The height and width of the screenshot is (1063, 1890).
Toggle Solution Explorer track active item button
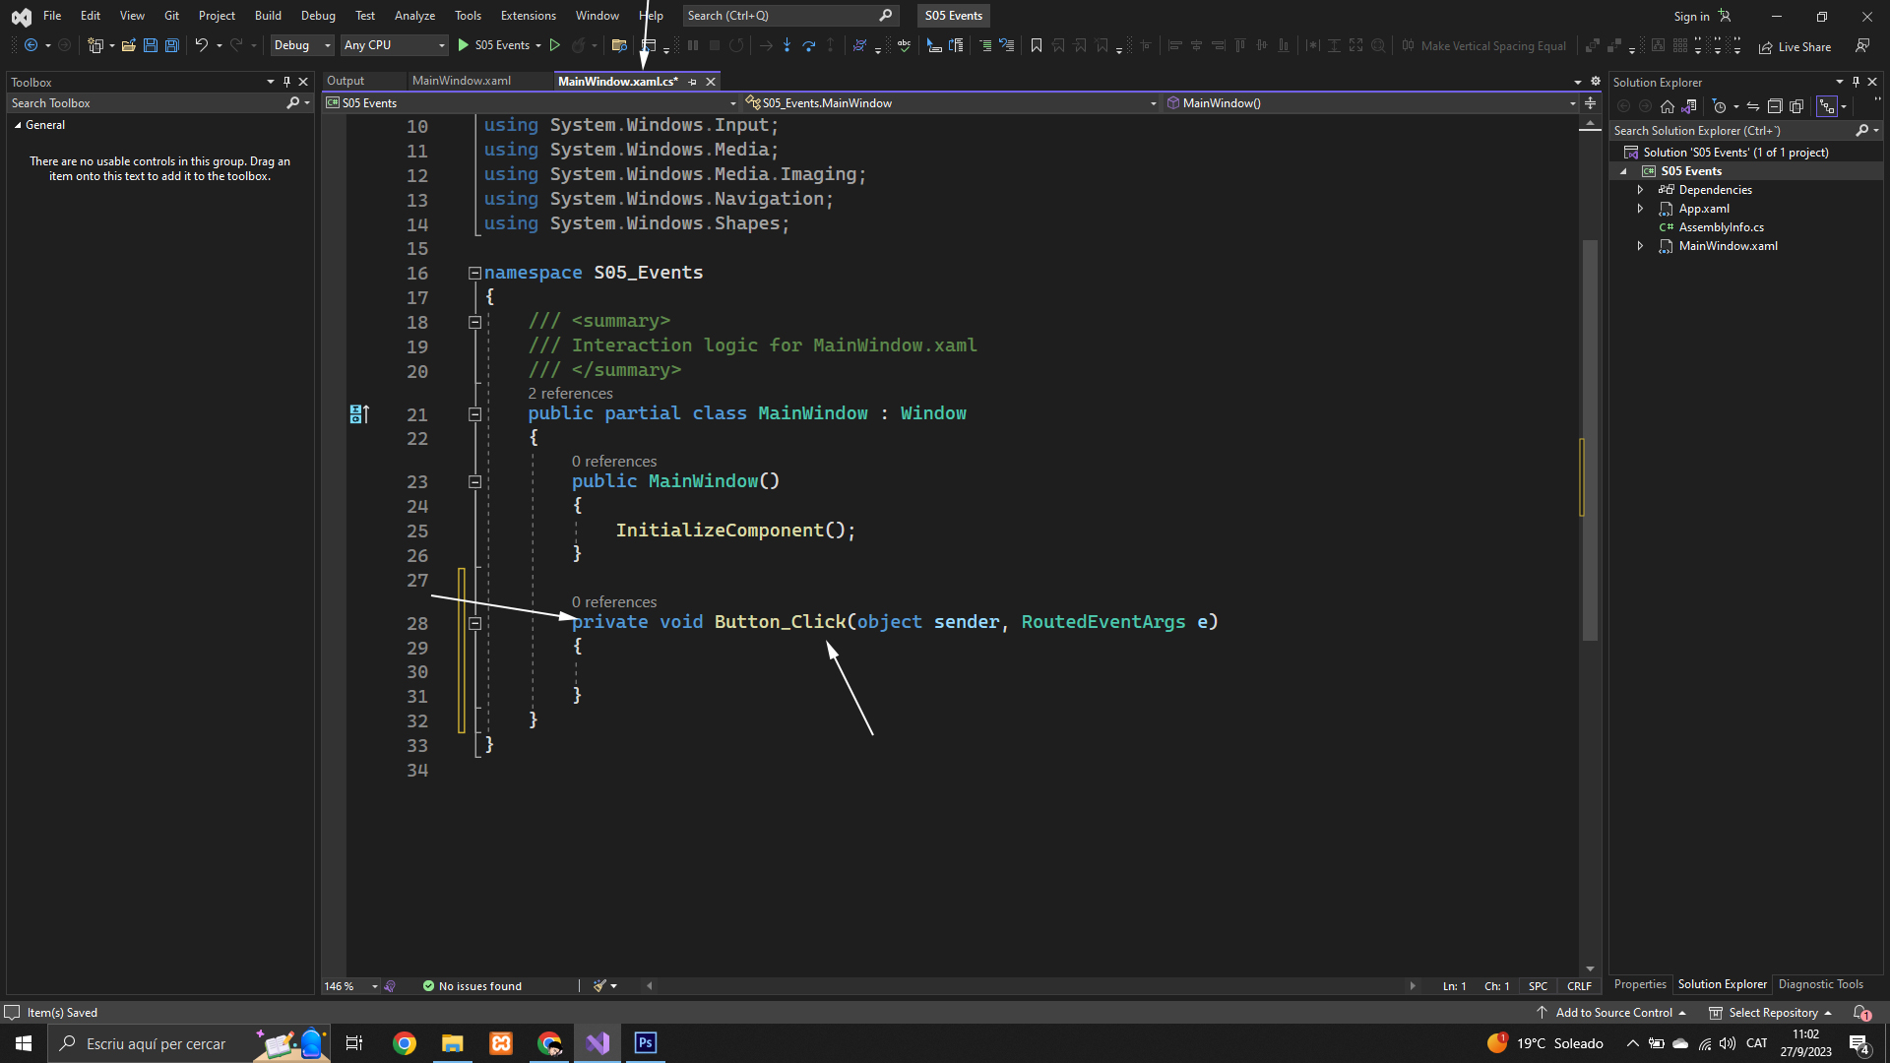[1827, 106]
